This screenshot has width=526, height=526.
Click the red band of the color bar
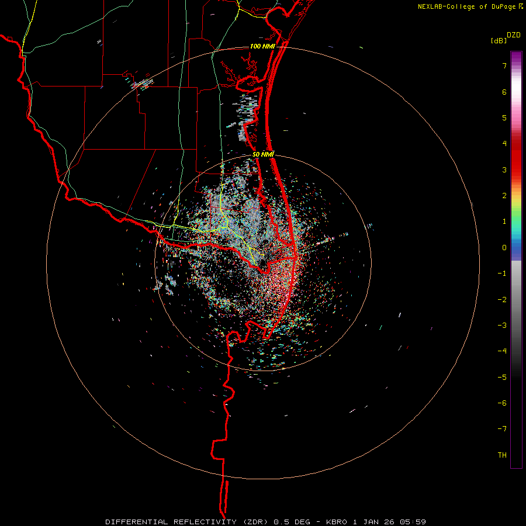(x=516, y=158)
